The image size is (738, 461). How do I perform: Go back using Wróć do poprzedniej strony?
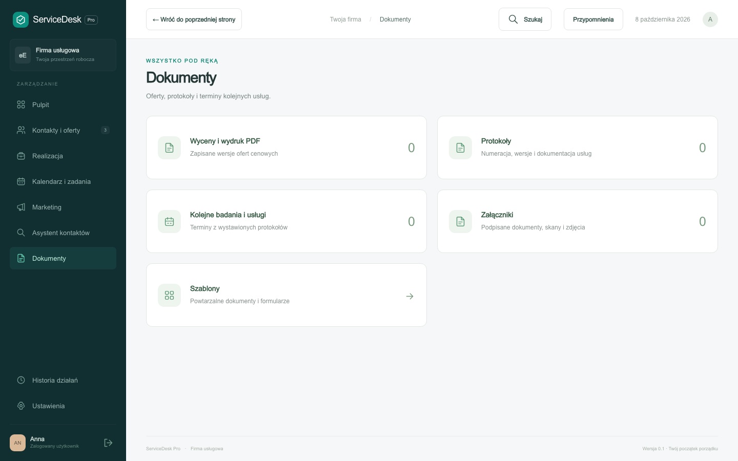(194, 19)
